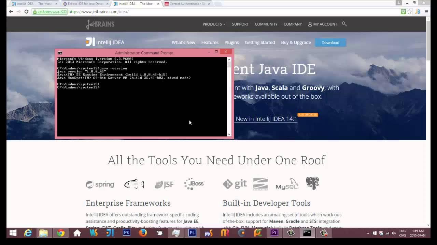Open PhpStorm from the taskbar
Viewport: 437px width, 245px height.
pos(209,233)
